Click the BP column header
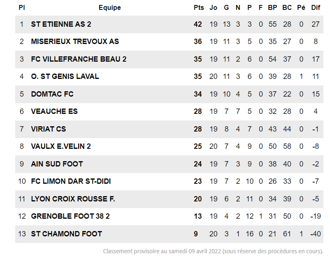 pos(272,7)
